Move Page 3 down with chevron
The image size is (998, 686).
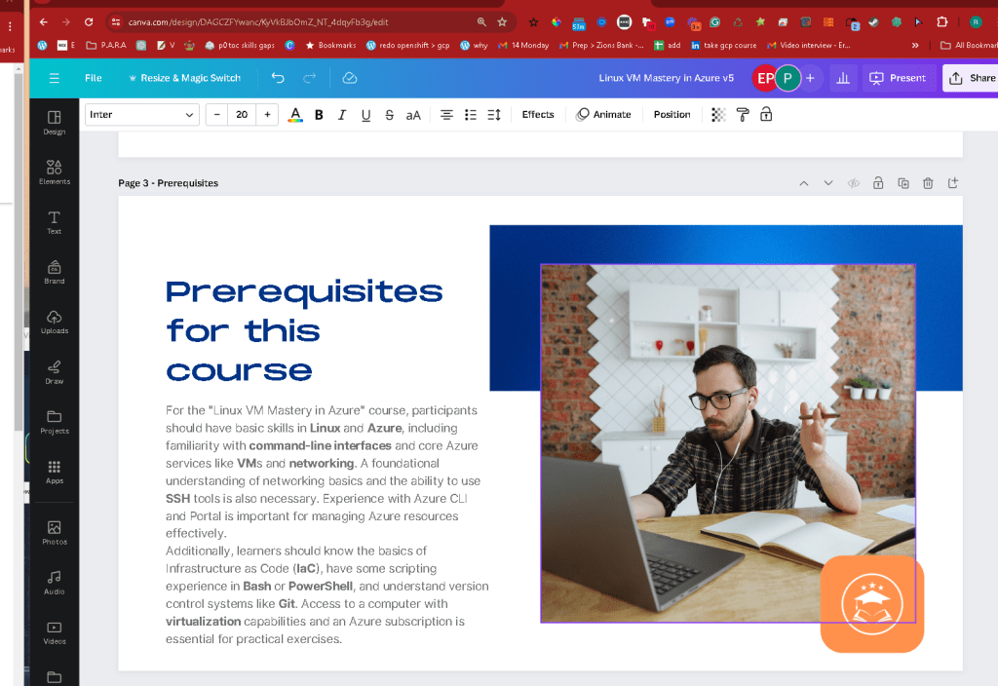click(828, 183)
